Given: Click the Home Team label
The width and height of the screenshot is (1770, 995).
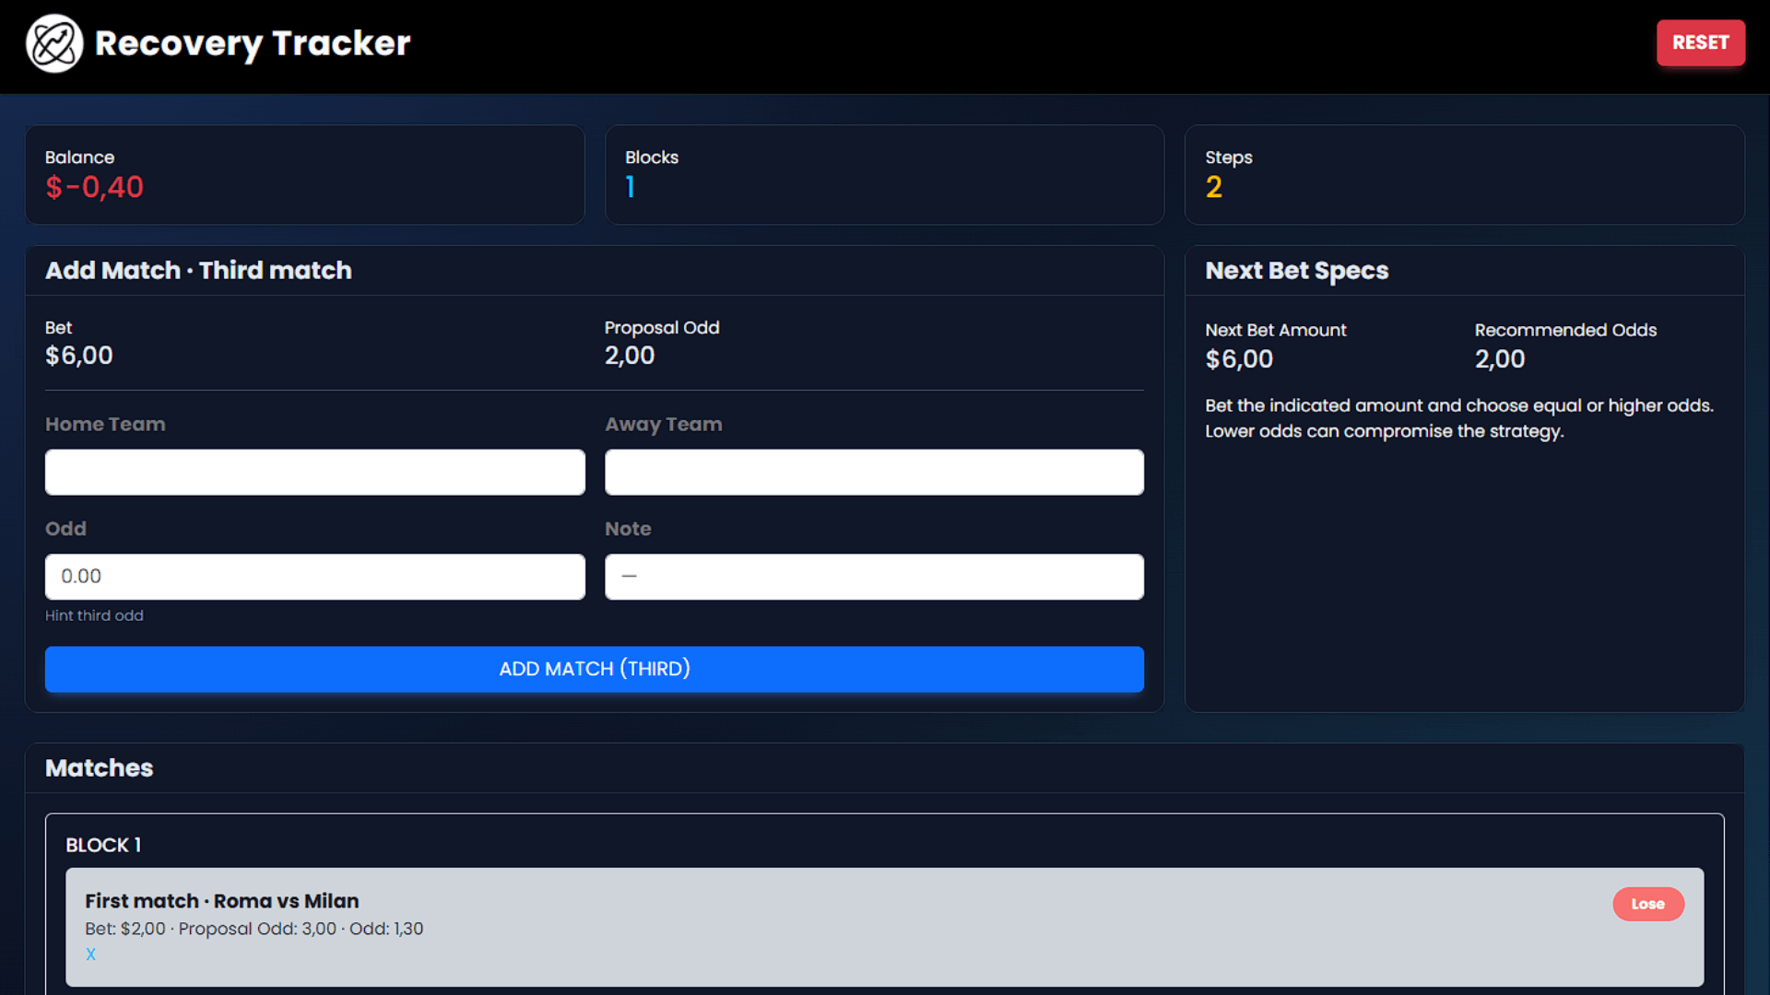Looking at the screenshot, I should click(105, 425).
